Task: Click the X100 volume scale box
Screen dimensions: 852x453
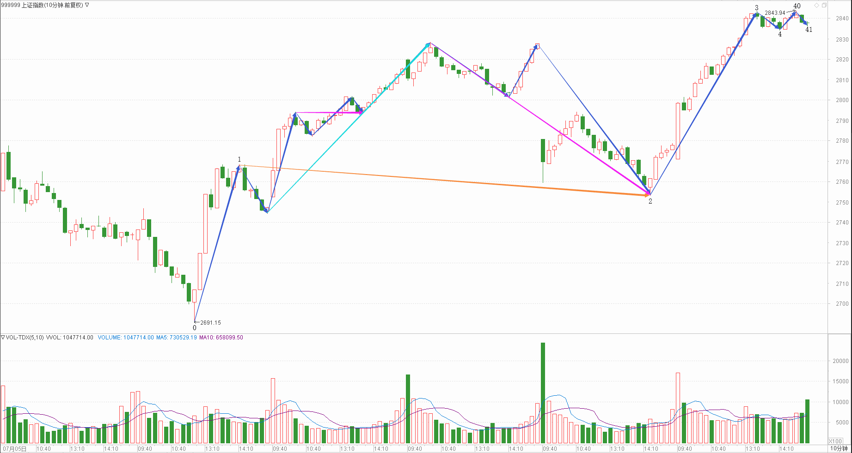Action: (x=835, y=441)
